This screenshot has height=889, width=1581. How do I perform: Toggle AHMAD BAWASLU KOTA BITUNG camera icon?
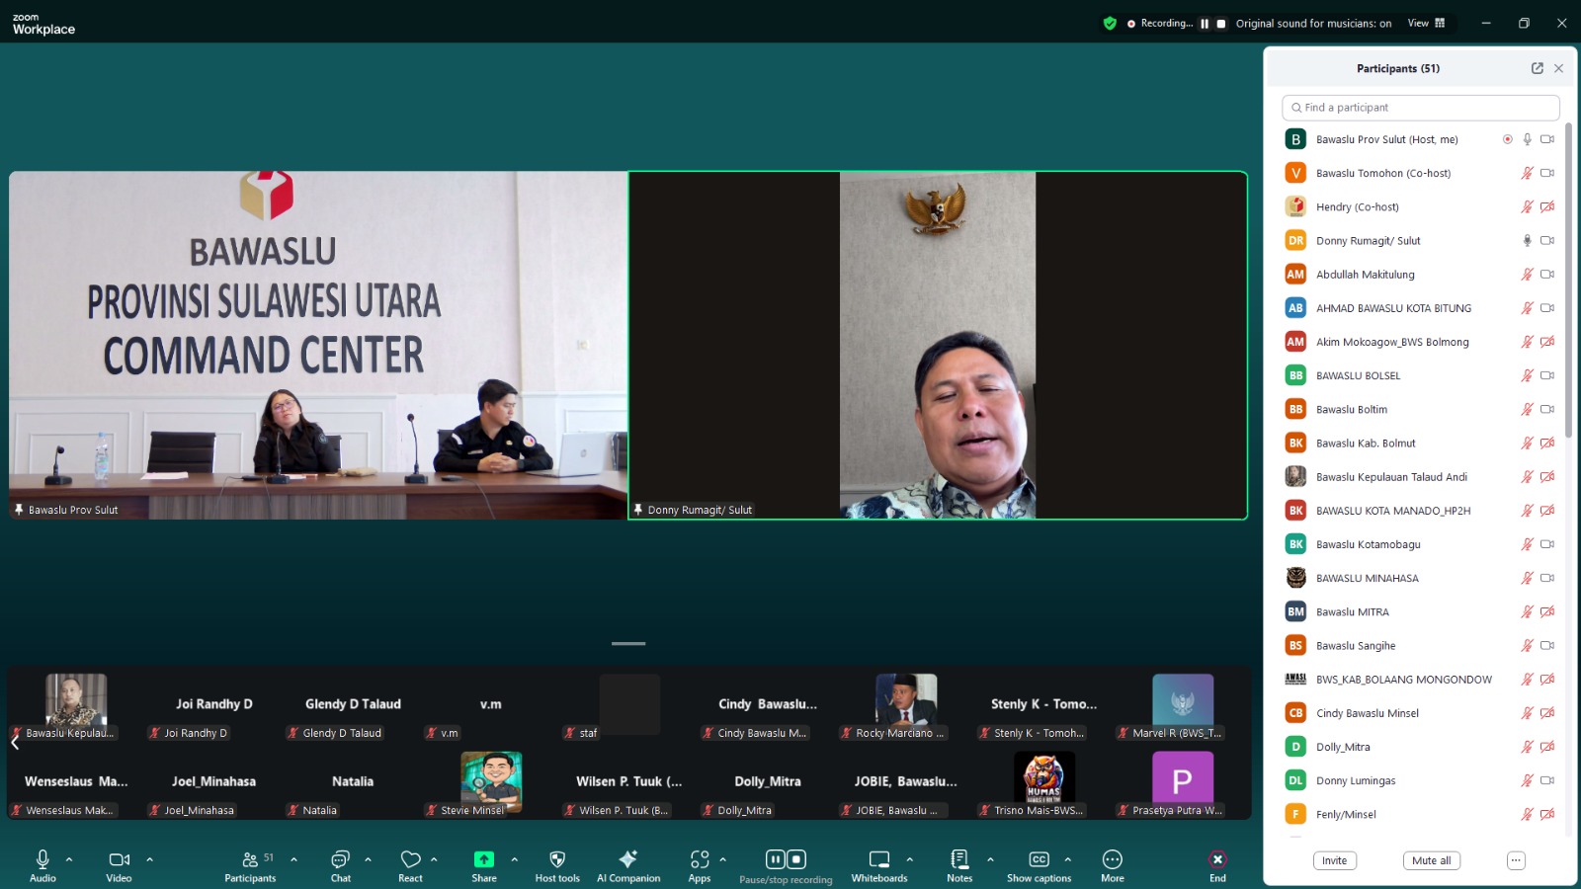tap(1547, 308)
